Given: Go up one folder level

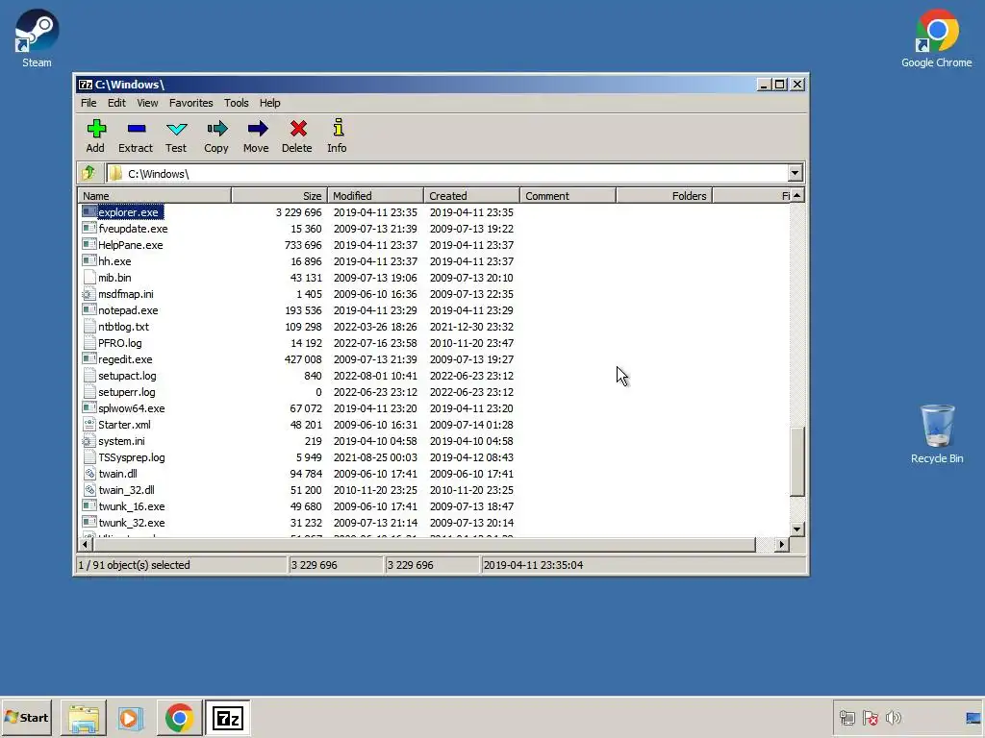Looking at the screenshot, I should pos(88,173).
